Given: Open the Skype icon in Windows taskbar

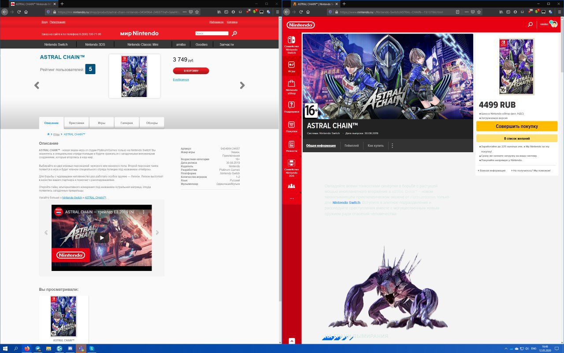Looking at the screenshot, I should (x=92, y=349).
